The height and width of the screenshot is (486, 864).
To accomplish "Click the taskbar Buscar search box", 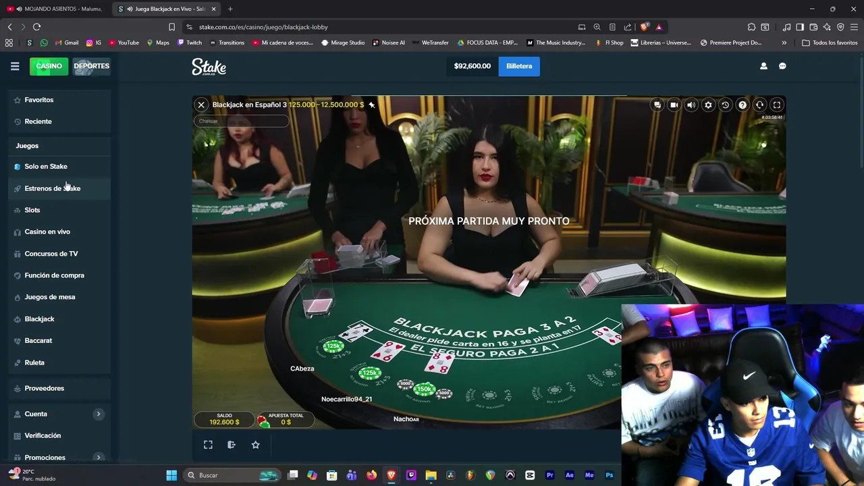I will pos(232,475).
